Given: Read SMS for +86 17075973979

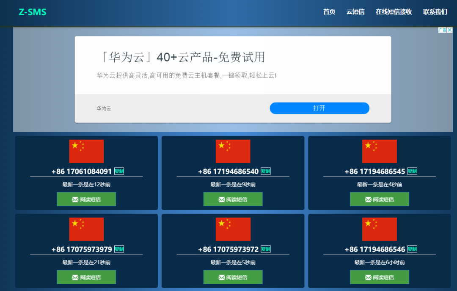Looking at the screenshot, I should 86,277.
